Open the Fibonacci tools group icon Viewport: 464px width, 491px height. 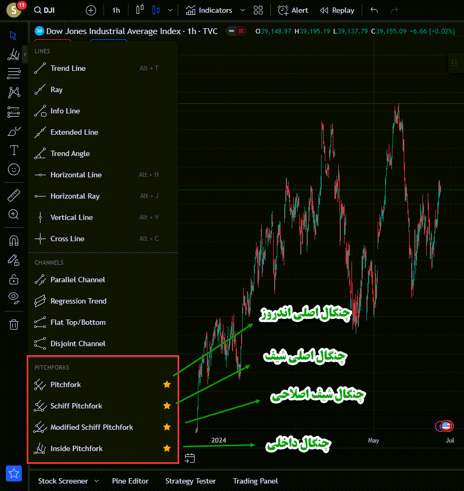(13, 73)
